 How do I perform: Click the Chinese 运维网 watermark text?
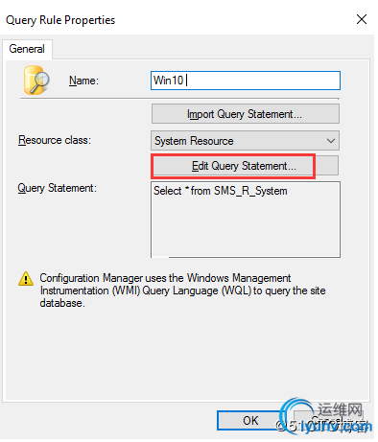coord(340,409)
